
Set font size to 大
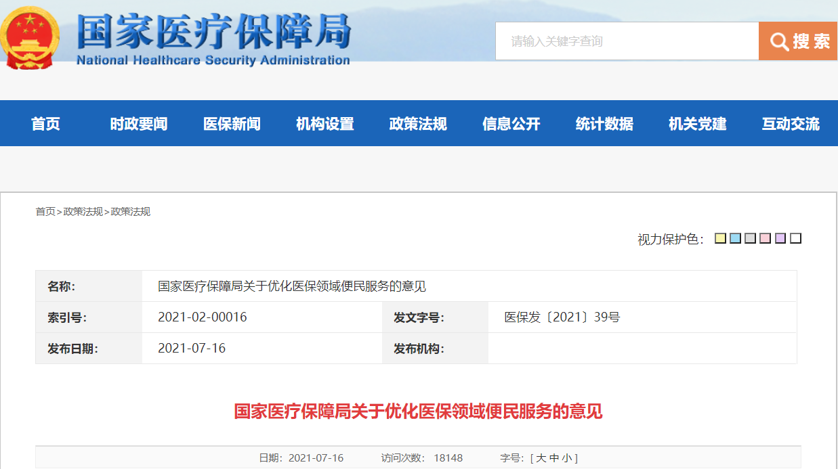tap(541, 458)
